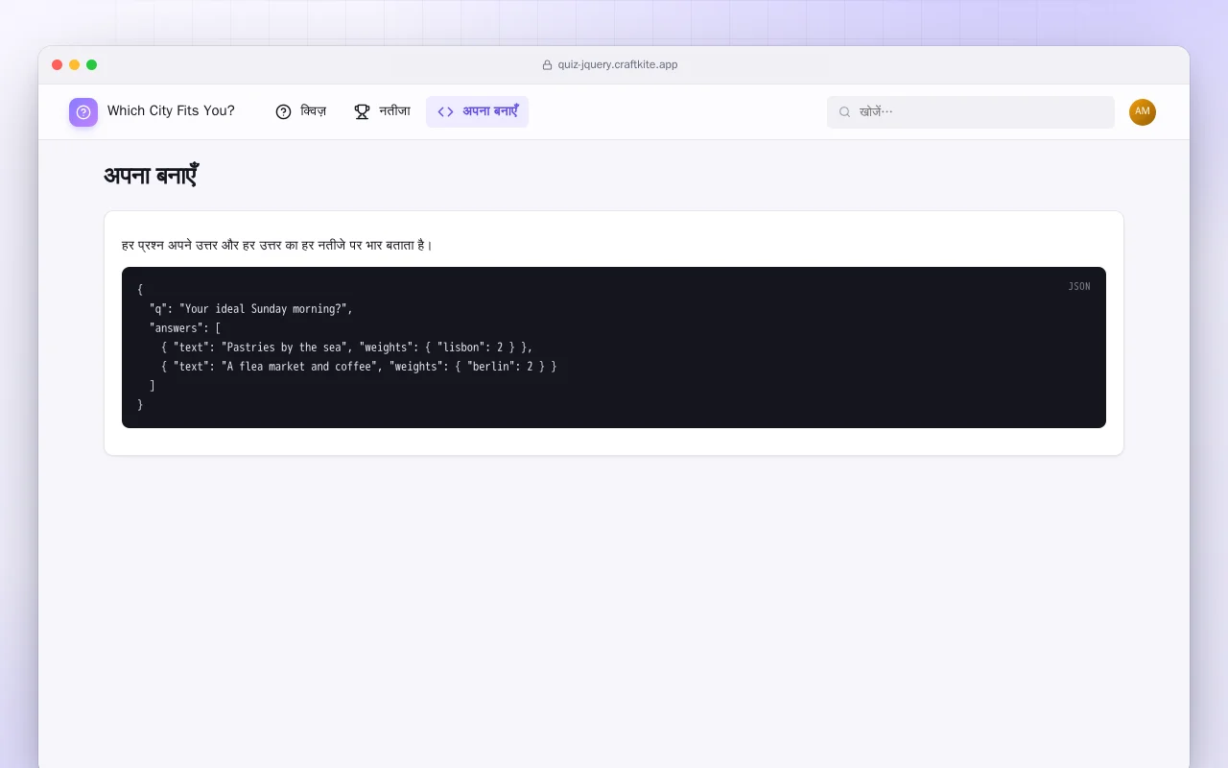Screen dimensions: 1228x768
Task: Click the "Pastries by the sea" code line
Action: pyautogui.click(x=346, y=348)
